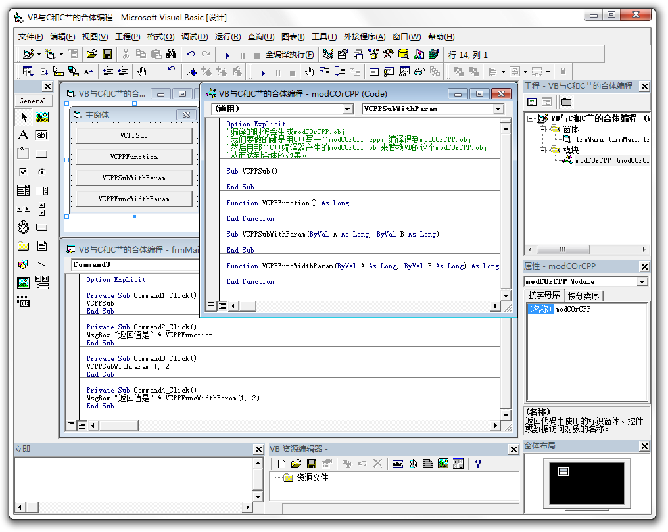
Task: Toggle Folders in the Project Explorer
Action: [566, 102]
